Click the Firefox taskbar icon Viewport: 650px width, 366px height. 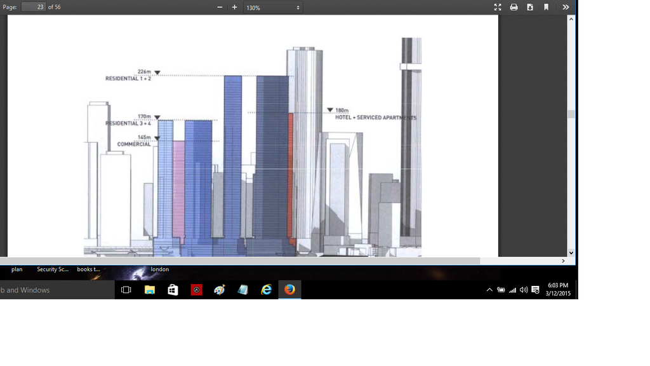tap(289, 290)
